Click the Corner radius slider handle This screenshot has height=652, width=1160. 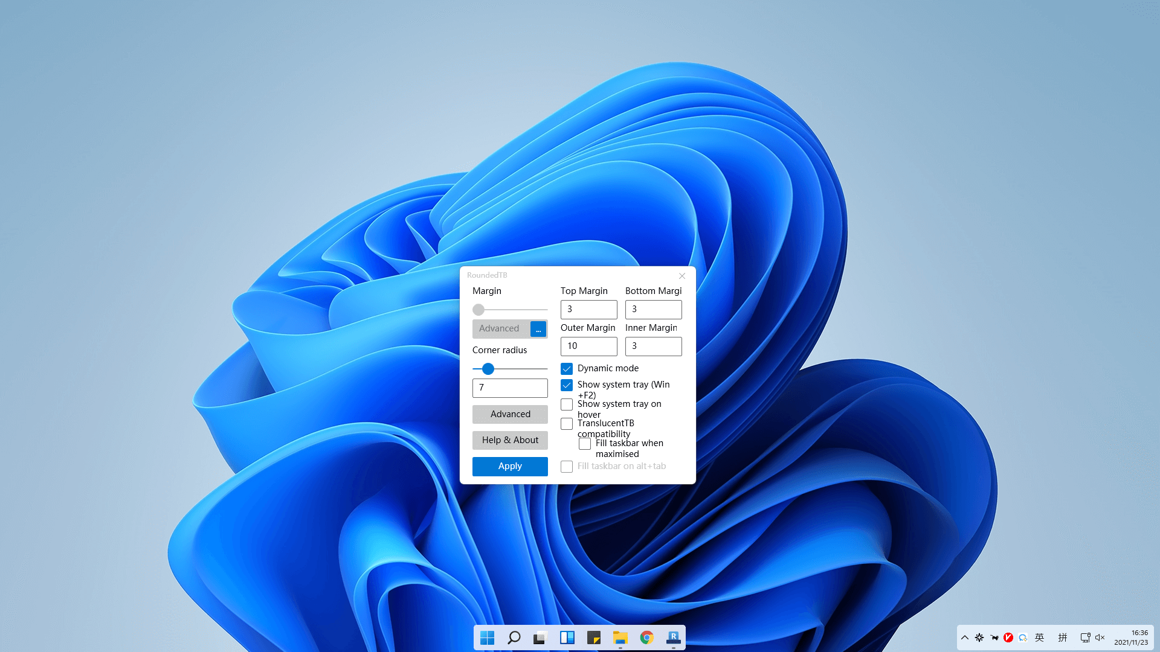[488, 369]
